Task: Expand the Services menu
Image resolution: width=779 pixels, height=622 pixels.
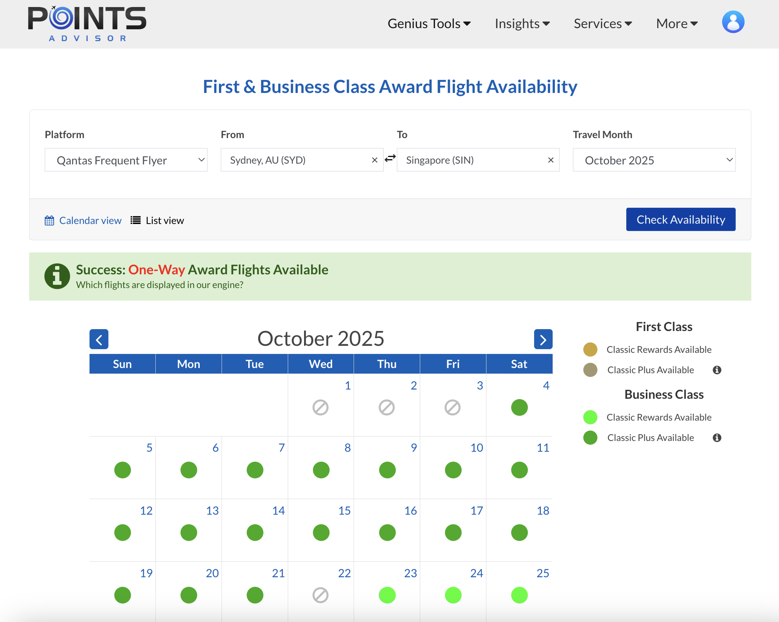Action: point(603,23)
